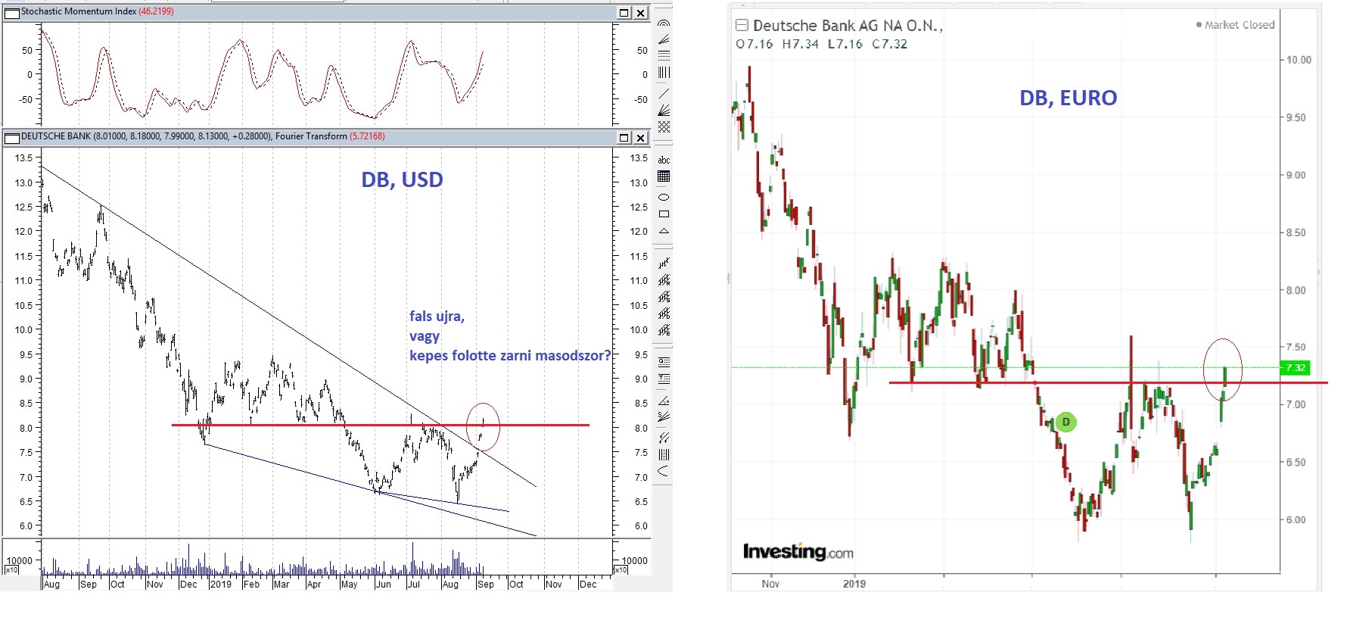
Task: Click the 2019 label on USD chart axis
Action: pyautogui.click(x=220, y=584)
